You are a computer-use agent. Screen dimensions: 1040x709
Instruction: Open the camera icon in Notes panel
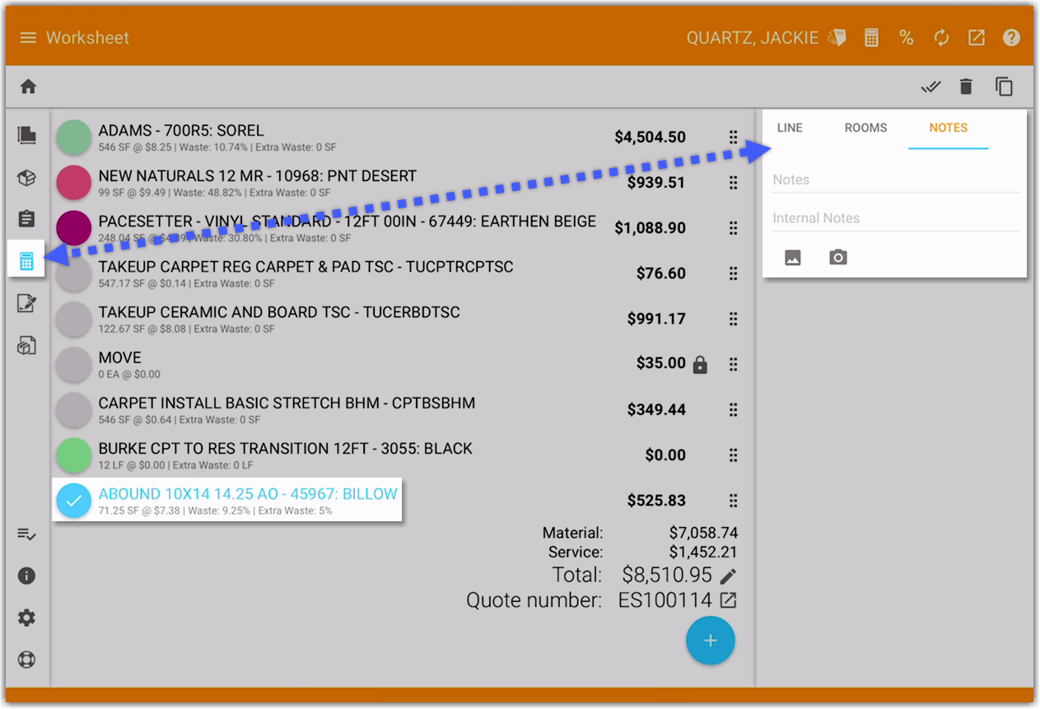coord(838,258)
